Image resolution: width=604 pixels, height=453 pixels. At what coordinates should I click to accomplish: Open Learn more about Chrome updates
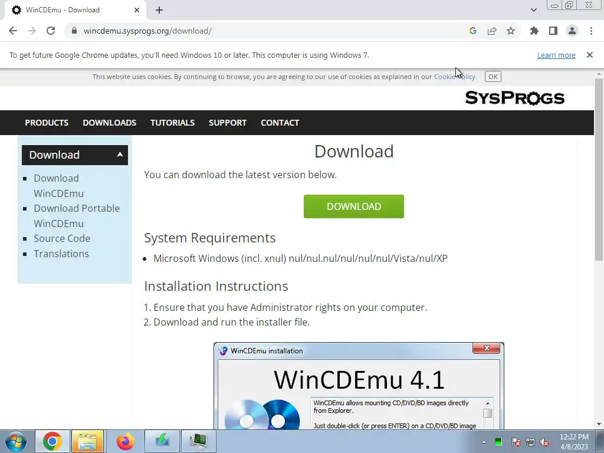pos(556,55)
